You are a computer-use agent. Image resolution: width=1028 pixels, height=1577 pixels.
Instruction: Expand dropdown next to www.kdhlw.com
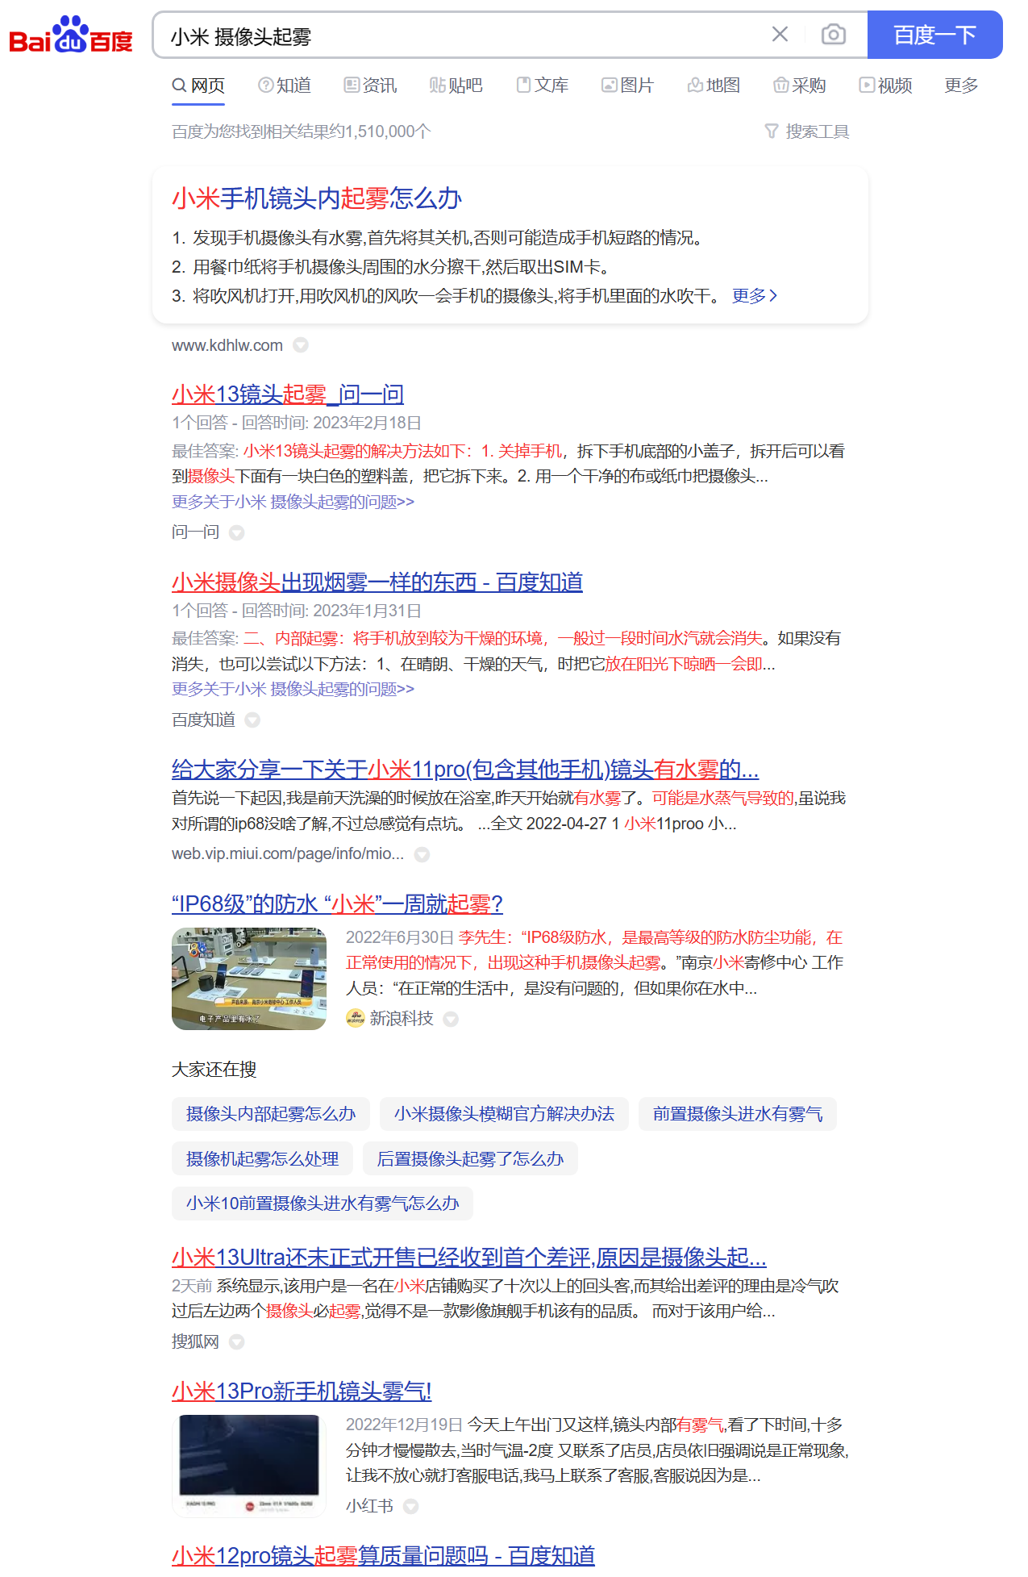(x=301, y=345)
